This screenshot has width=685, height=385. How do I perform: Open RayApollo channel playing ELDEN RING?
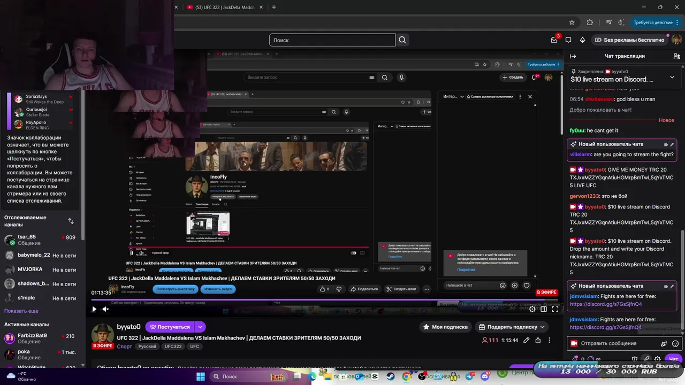coord(43,125)
